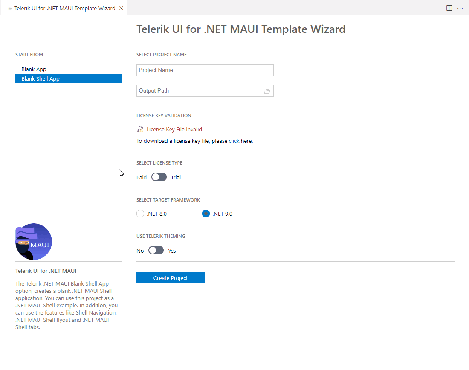Select the .NET 8.0 target framework
The width and height of the screenshot is (469, 370).
[140, 214]
